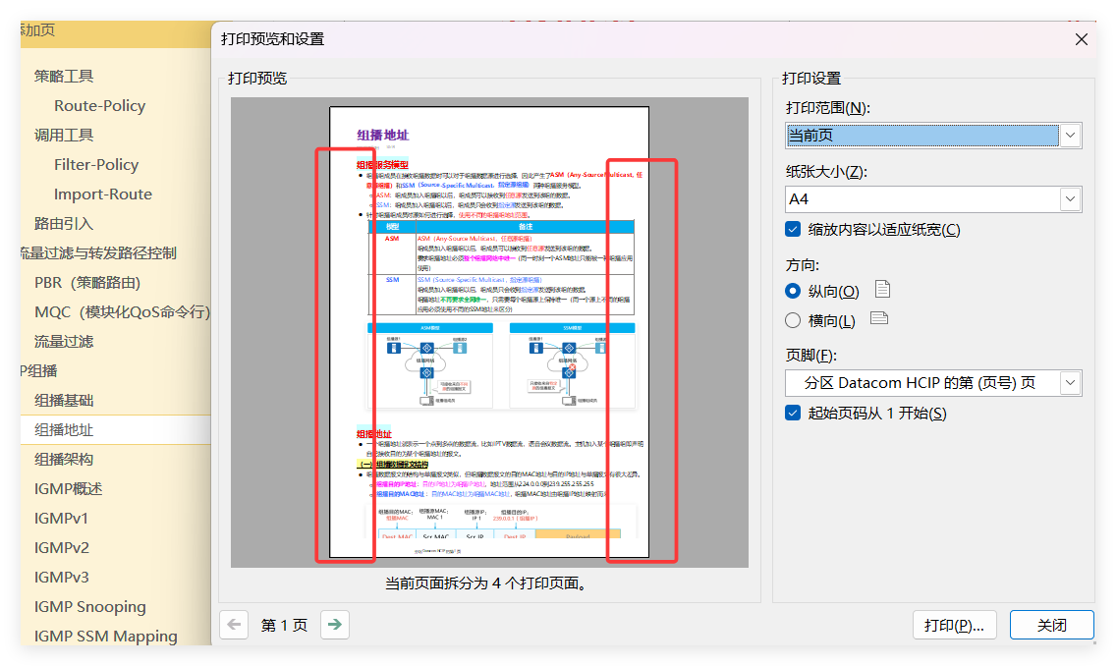Screen dimensions: 1117x666
Task: Go to next print preview page
Action: 335,625
